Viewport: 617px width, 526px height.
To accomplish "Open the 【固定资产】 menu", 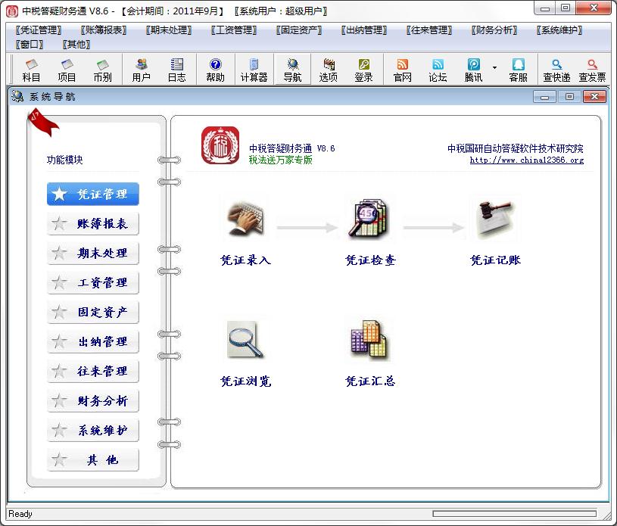I will 299,30.
